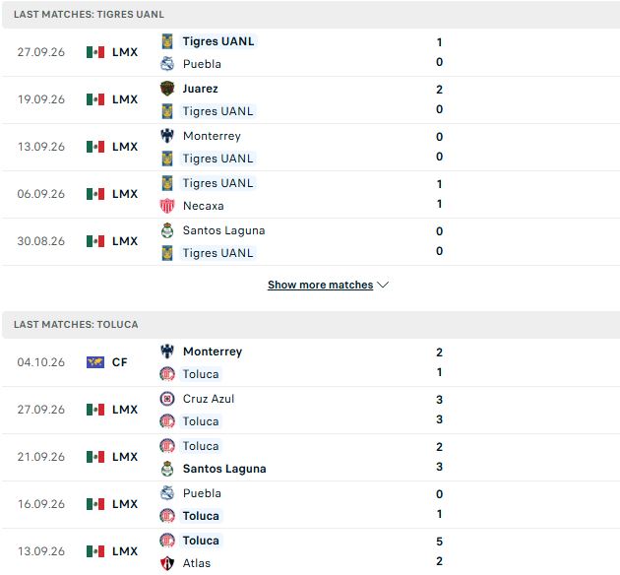Screen dimensions: 620x575
Task: Open the 13.09.26 Monterrey vs Tigres match row
Action: click(x=310, y=147)
